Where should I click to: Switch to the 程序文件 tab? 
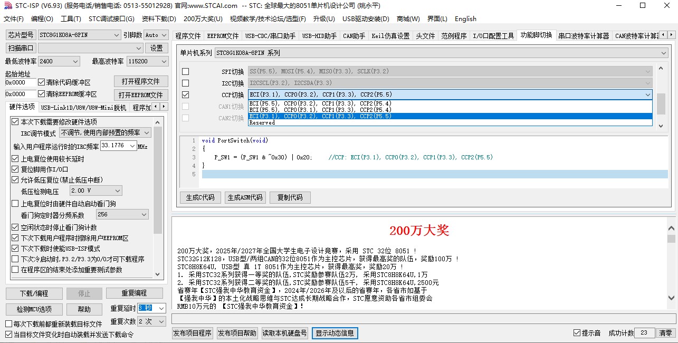coord(188,36)
